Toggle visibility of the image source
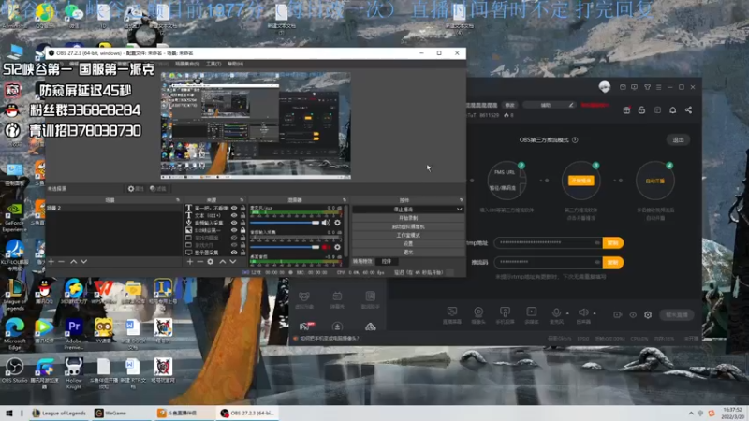The width and height of the screenshot is (749, 421). 234,230
